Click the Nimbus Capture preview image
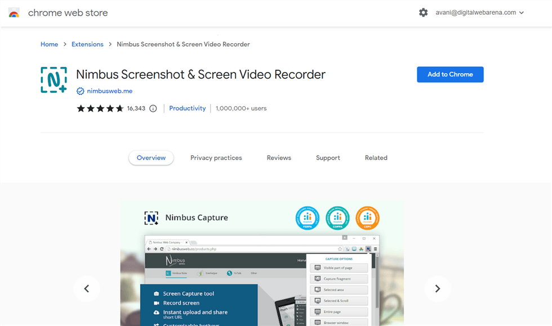Screen dimensions: 552x326 click(262, 263)
